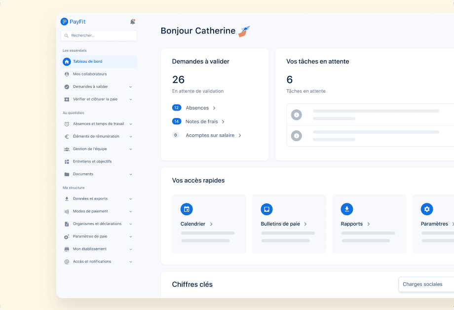Open Modes de paiement menu item
This screenshot has height=310, width=454.
(x=99, y=211)
